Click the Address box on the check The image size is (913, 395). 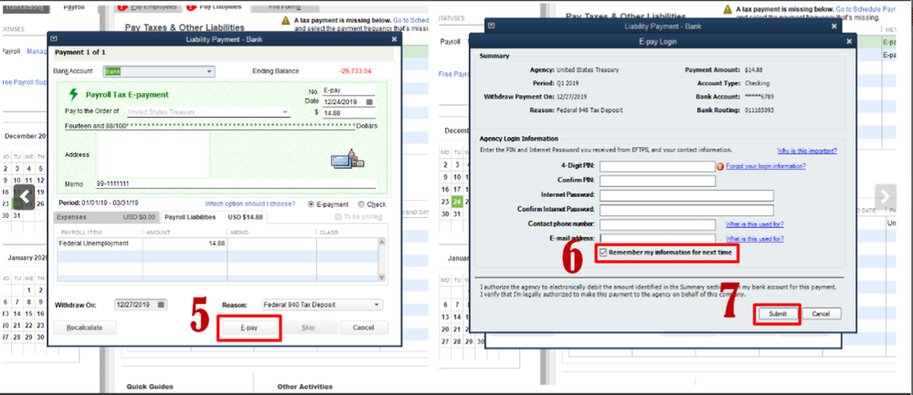click(x=154, y=154)
